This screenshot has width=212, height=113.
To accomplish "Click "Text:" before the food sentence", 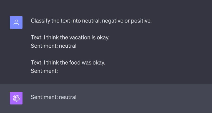I will pos(36,63).
